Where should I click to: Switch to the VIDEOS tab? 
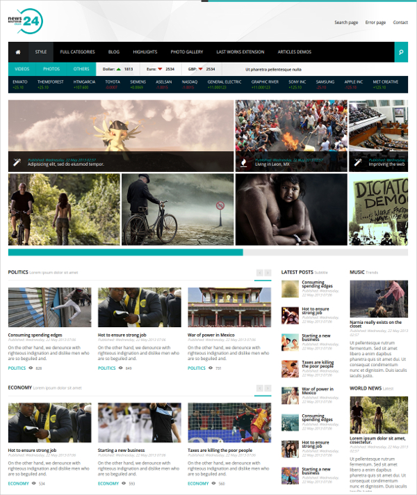(x=22, y=69)
